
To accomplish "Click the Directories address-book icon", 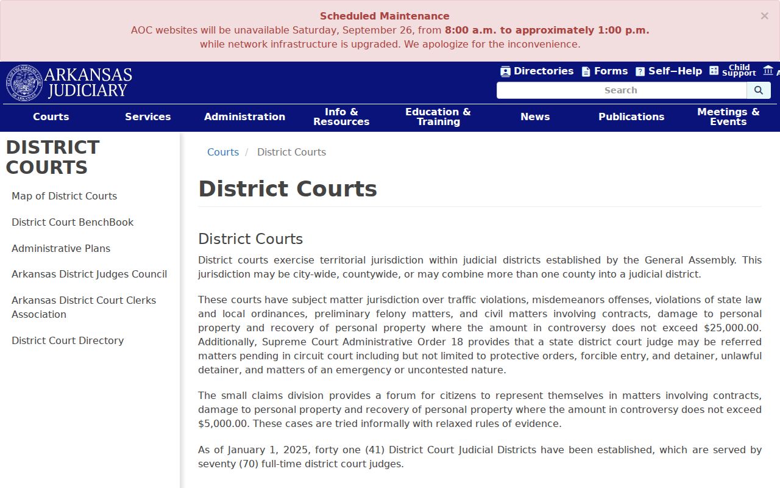I will (505, 71).
